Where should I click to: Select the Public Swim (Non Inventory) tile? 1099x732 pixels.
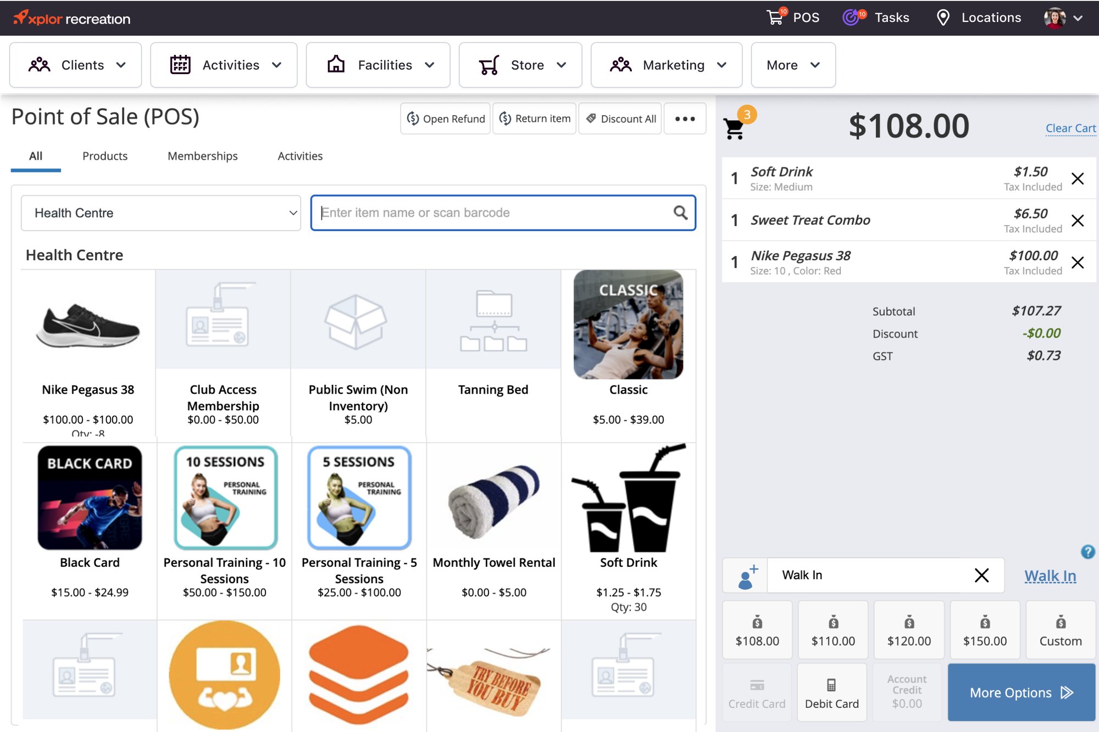click(358, 353)
